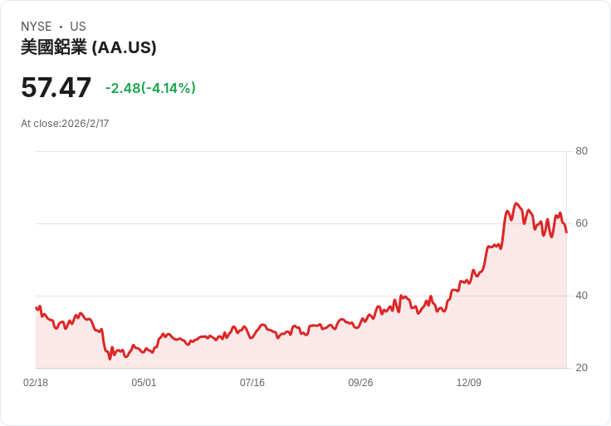Click the stock title 美國鋁業 (AA.US)
611x426 pixels.
89,47
